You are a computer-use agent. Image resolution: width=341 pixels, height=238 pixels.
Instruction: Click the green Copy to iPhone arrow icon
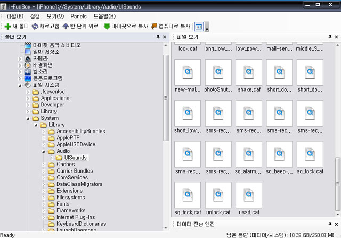(107, 26)
